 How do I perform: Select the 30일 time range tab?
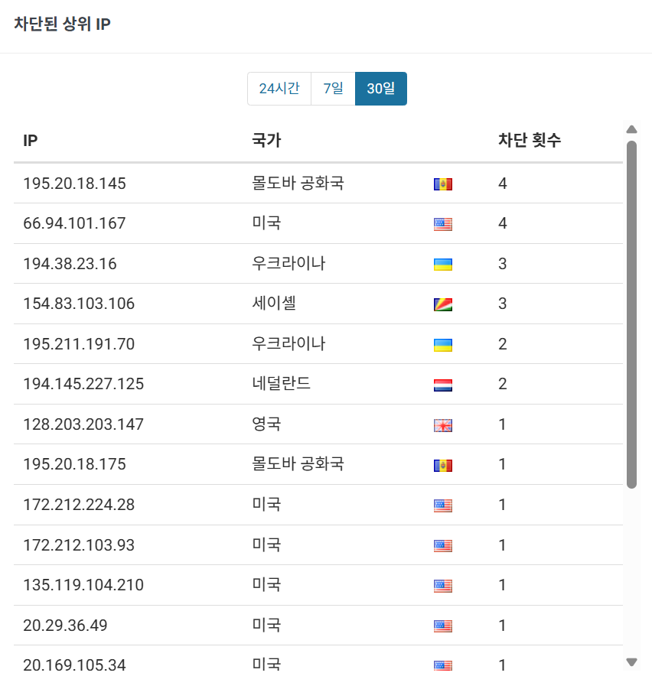tap(381, 89)
